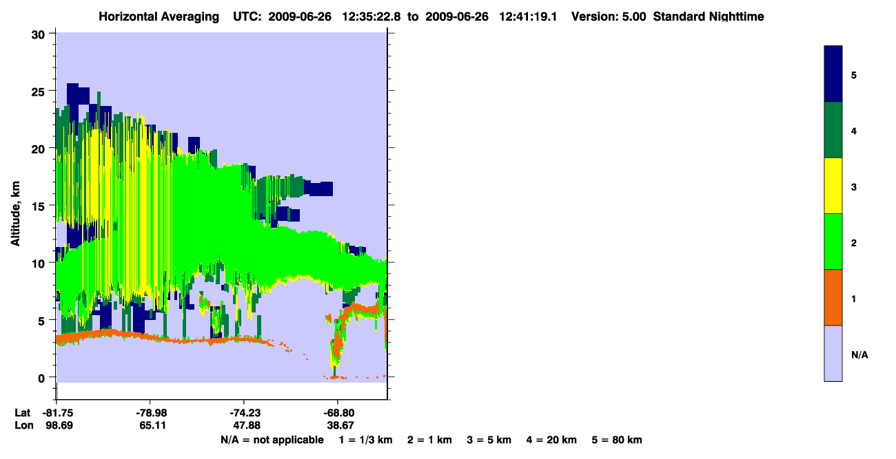Click the latitude value -78.98
The height and width of the screenshot is (459, 896).
point(150,413)
